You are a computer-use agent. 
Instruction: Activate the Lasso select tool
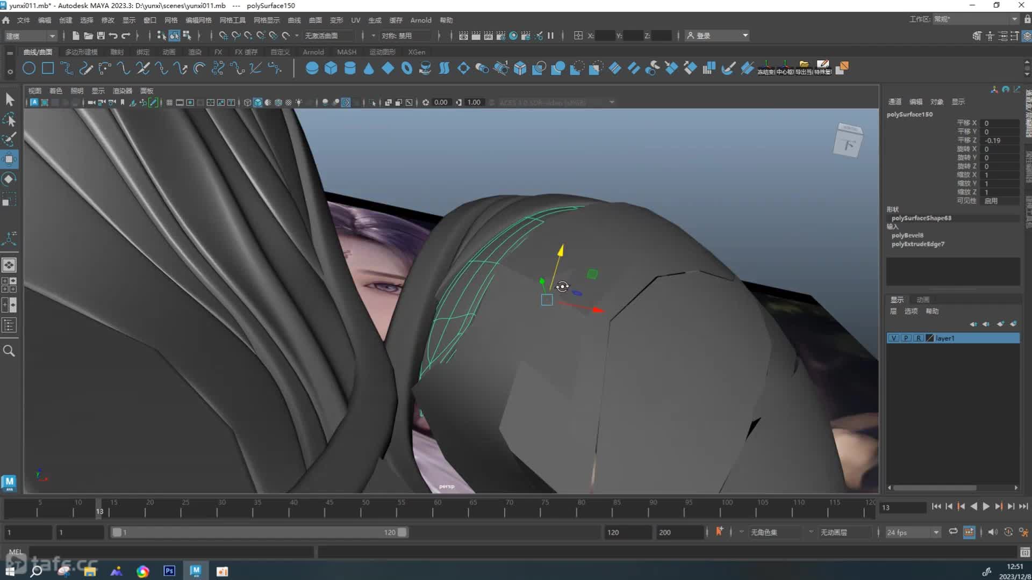tap(9, 119)
